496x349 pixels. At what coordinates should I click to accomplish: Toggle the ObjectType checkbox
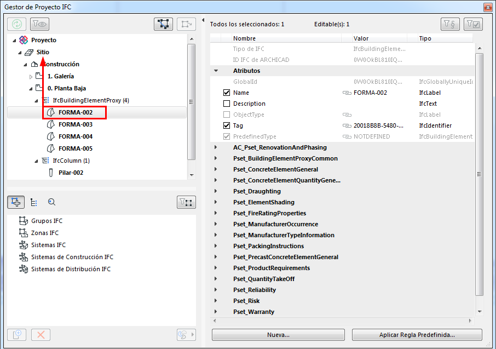pyautogui.click(x=227, y=115)
